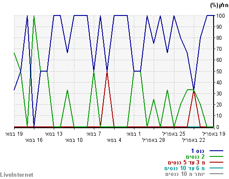The height and width of the screenshot is (179, 229).
Task: Click the x-axis date label '25 באפריל'
Action: tap(174, 134)
